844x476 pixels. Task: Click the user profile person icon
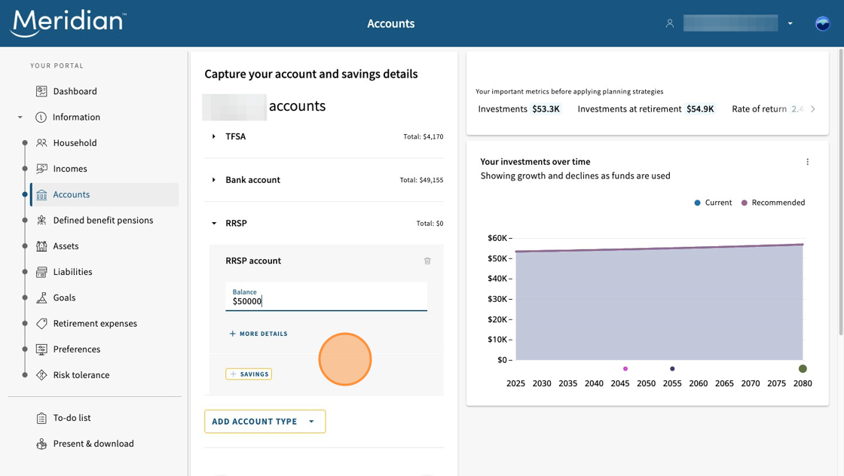tap(670, 23)
